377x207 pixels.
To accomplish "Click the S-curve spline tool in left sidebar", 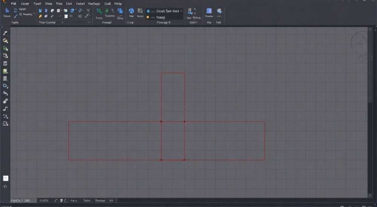I will coord(5,108).
